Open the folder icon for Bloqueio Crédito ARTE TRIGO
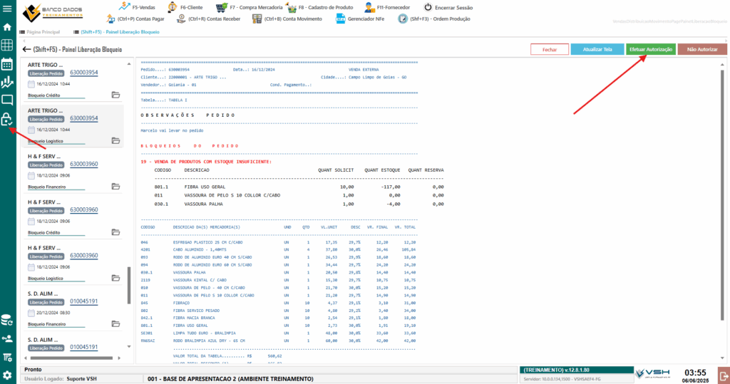Image resolution: width=730 pixels, height=384 pixels. (x=115, y=95)
